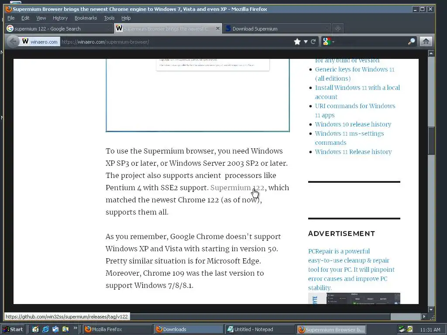
Task: Click the ADVERTISEMENT heading
Action: [x=341, y=234]
